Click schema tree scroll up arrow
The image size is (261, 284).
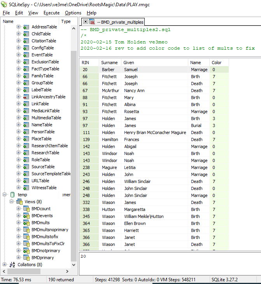pos(74,28)
